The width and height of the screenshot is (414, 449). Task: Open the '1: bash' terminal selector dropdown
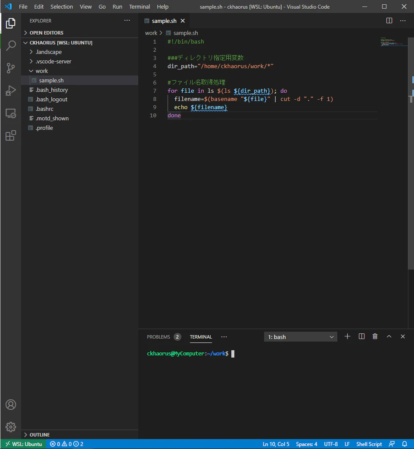pos(301,337)
